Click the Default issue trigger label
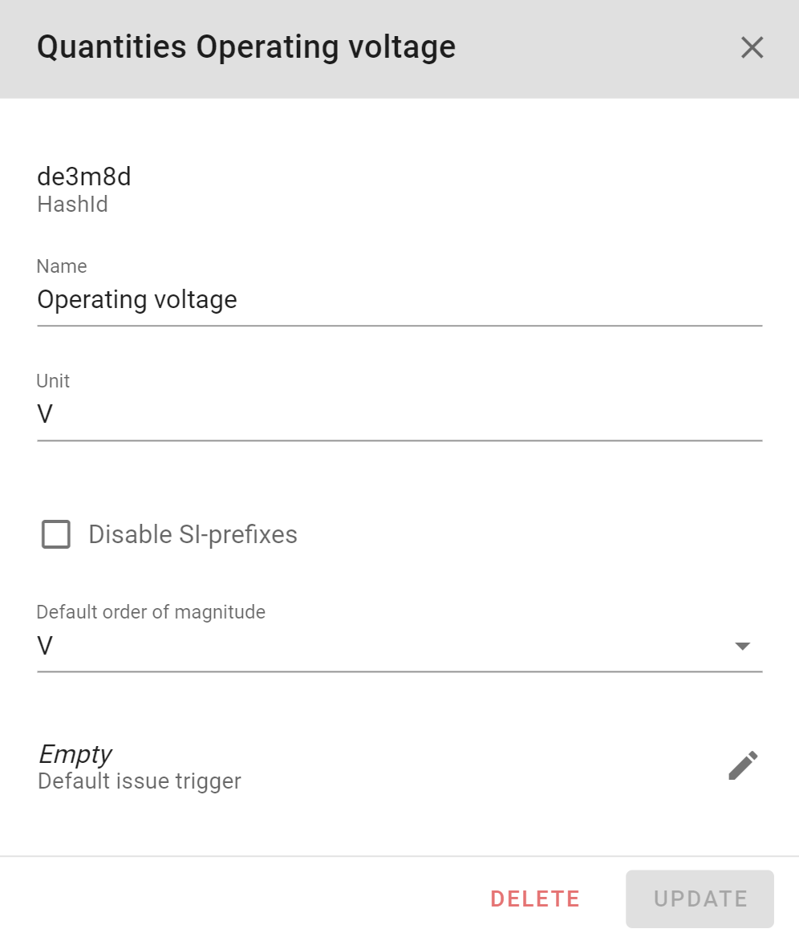Image resolution: width=799 pixels, height=937 pixels. click(139, 781)
